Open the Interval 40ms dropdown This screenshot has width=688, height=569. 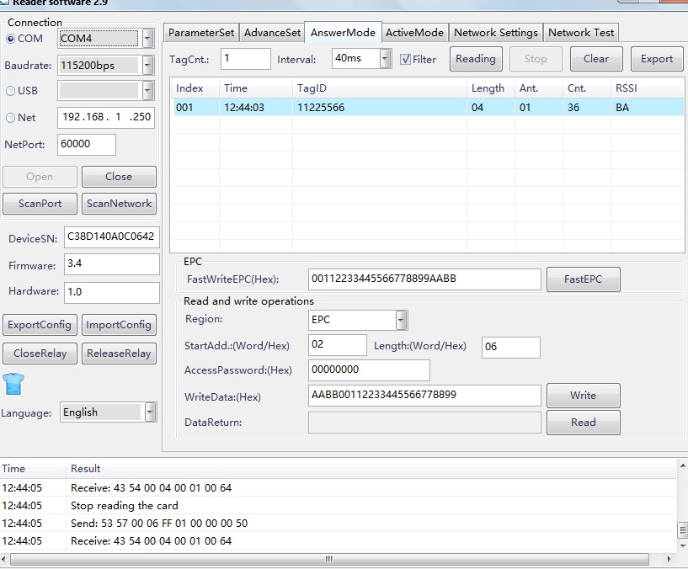385,59
